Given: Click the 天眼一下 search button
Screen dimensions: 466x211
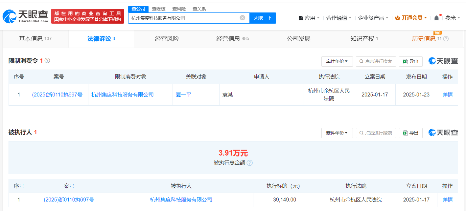Looking at the screenshot, I should 263,18.
